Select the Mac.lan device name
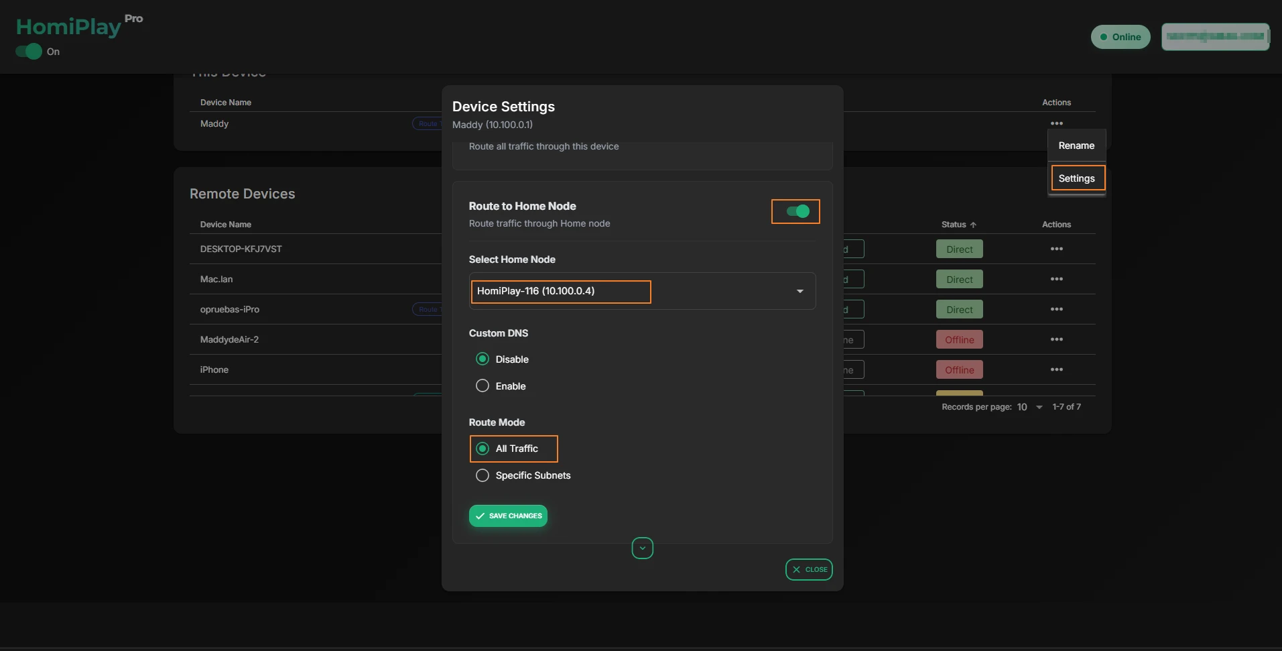The image size is (1282, 651). click(x=216, y=279)
